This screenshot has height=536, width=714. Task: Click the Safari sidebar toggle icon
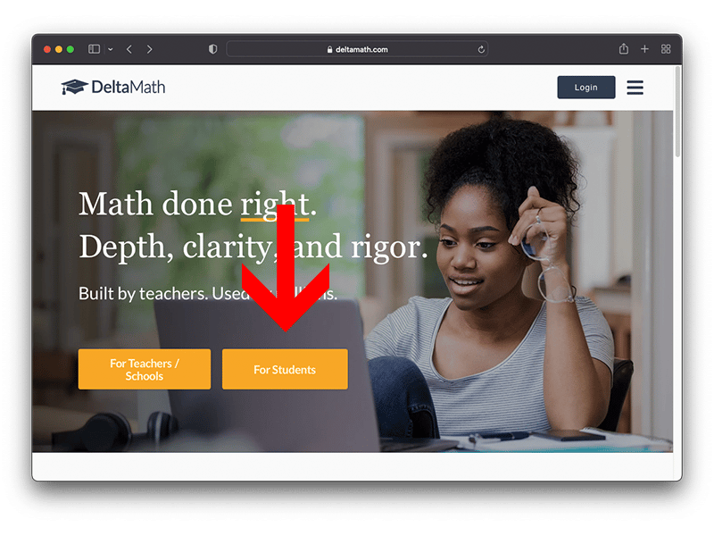[x=94, y=49]
